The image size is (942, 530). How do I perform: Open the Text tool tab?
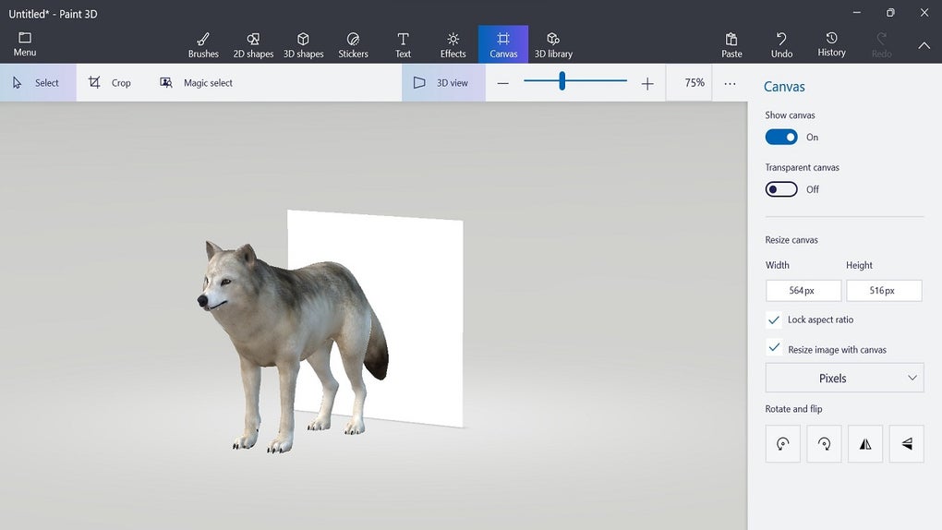coord(403,44)
